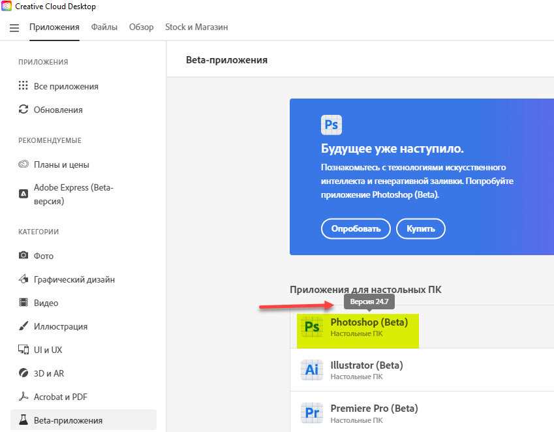This screenshot has width=554, height=432.
Task: Select the Acrobat и PDF category
Action: pos(61,397)
